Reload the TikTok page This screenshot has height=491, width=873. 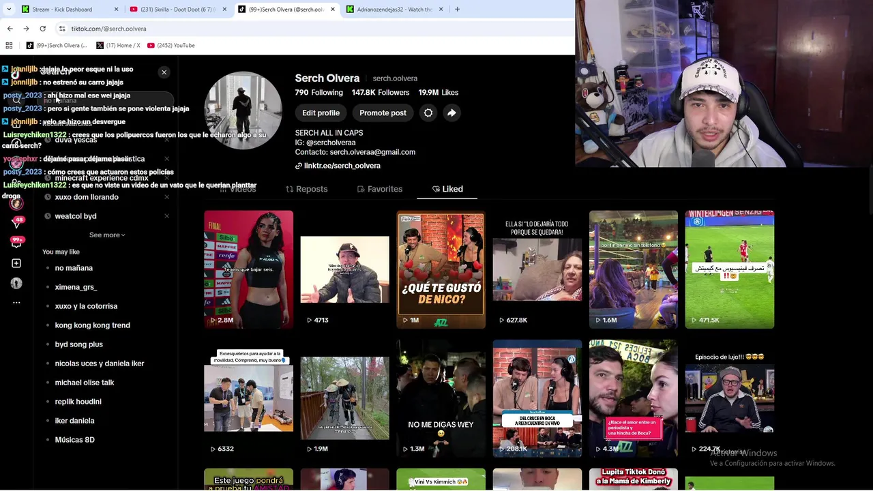[x=42, y=29]
